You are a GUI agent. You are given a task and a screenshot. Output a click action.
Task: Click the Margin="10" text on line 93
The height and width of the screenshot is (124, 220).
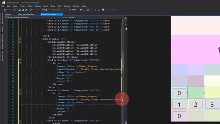pos(63,108)
